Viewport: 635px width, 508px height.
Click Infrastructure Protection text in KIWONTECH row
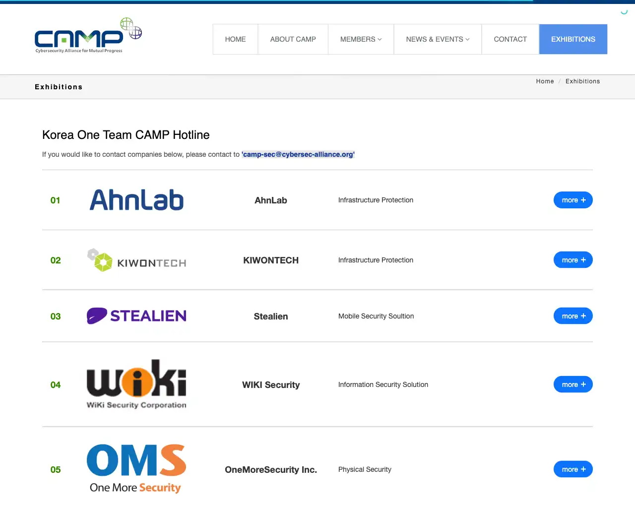tap(376, 260)
